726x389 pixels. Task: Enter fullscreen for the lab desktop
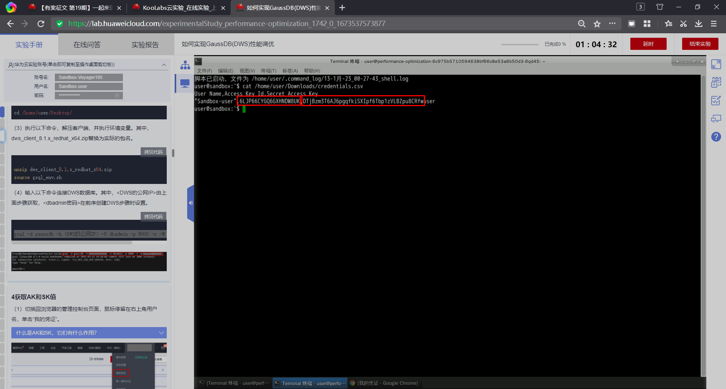tap(716, 64)
